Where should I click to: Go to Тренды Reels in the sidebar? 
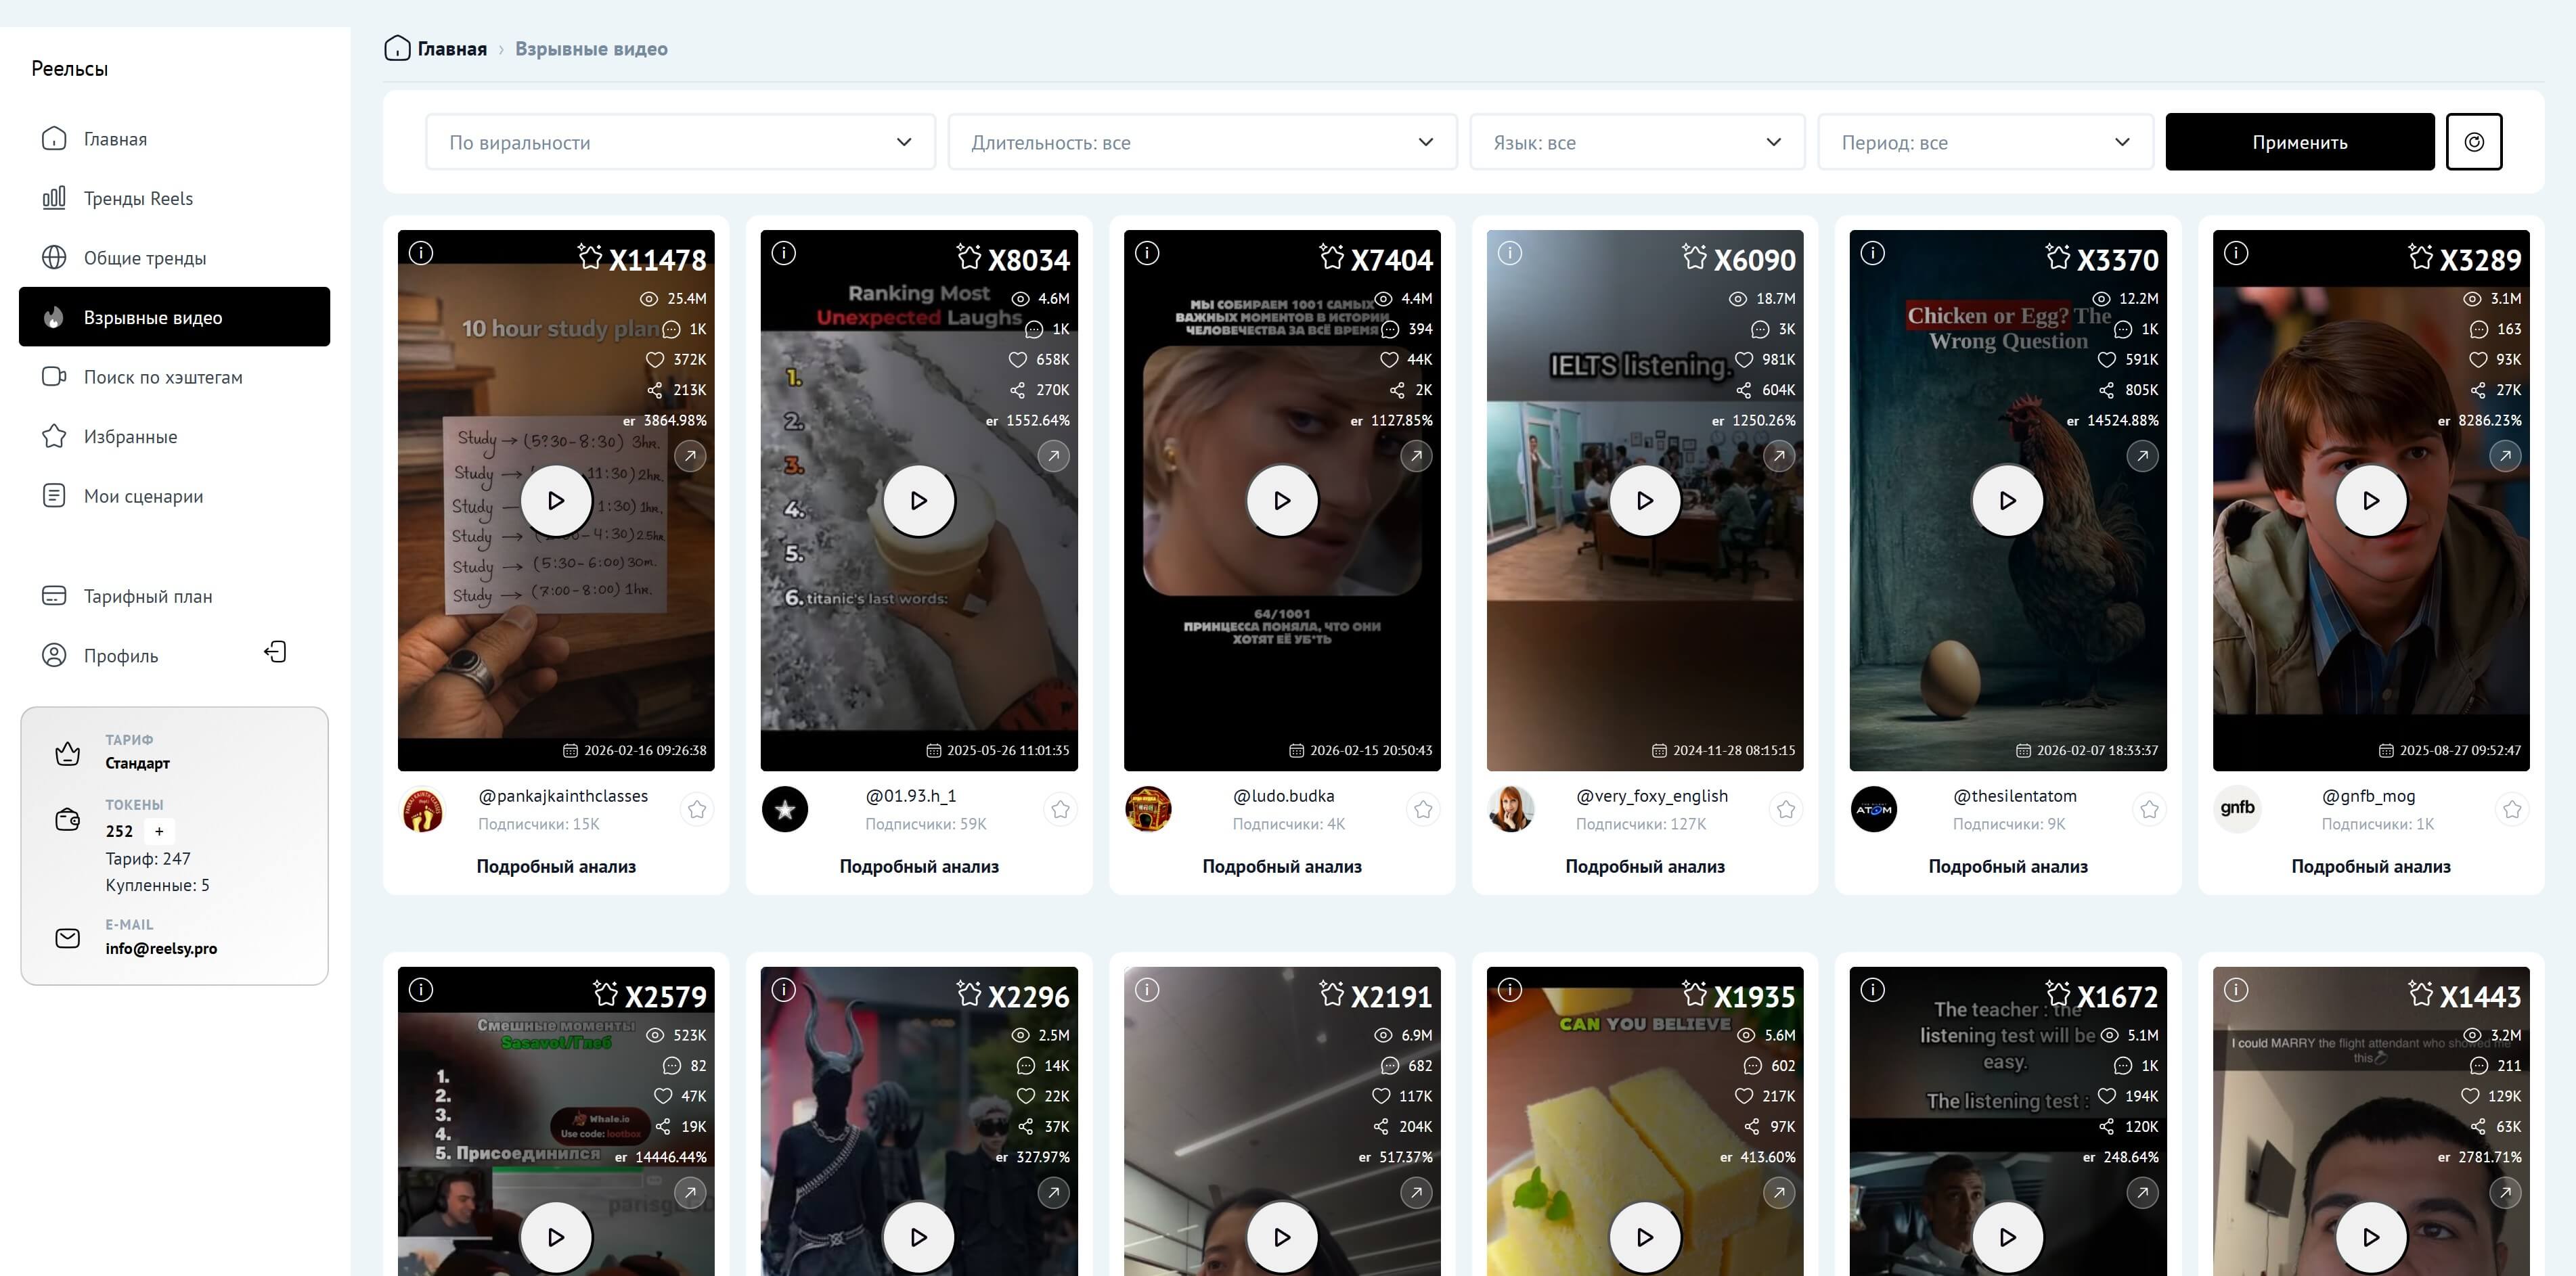click(138, 198)
